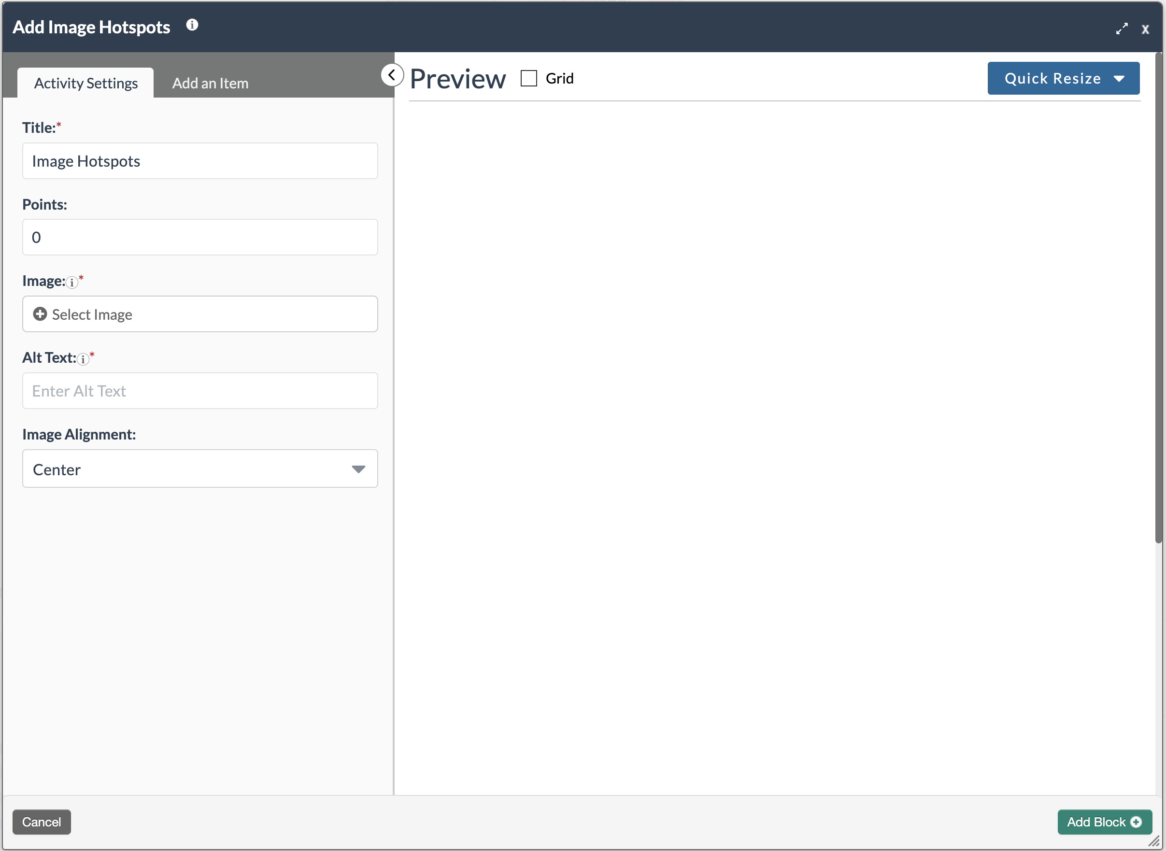The height and width of the screenshot is (851, 1166).
Task: Close the Add Image Hotspots dialog
Action: tap(1145, 29)
